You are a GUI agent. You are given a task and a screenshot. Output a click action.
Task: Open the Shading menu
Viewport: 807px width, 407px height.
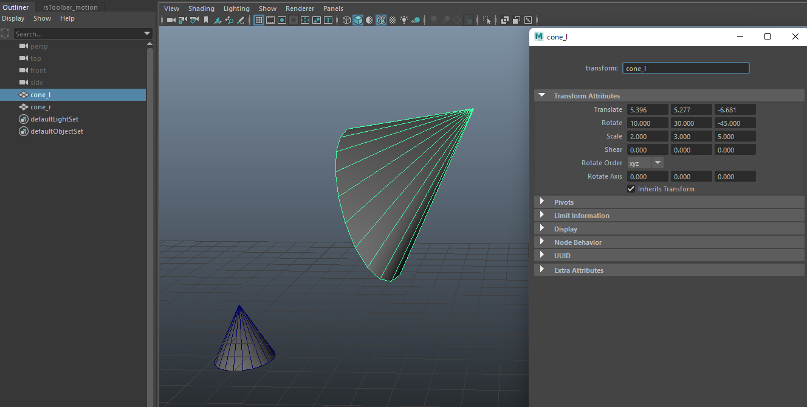click(x=201, y=9)
